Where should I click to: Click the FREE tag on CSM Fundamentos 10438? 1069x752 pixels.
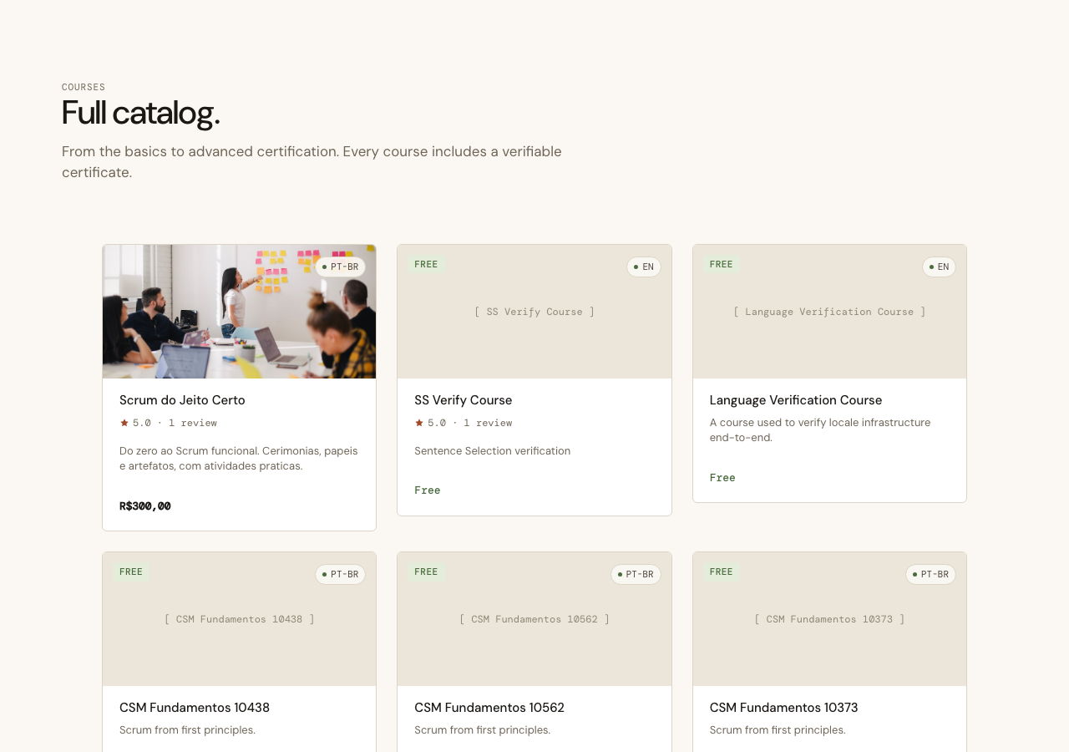131,572
